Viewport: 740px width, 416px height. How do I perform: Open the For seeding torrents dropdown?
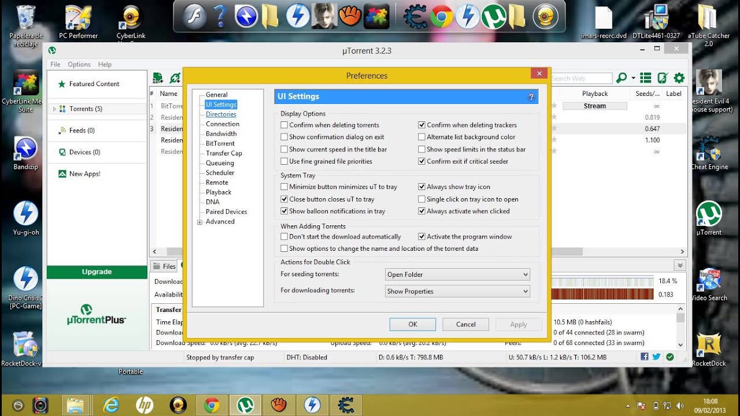457,274
